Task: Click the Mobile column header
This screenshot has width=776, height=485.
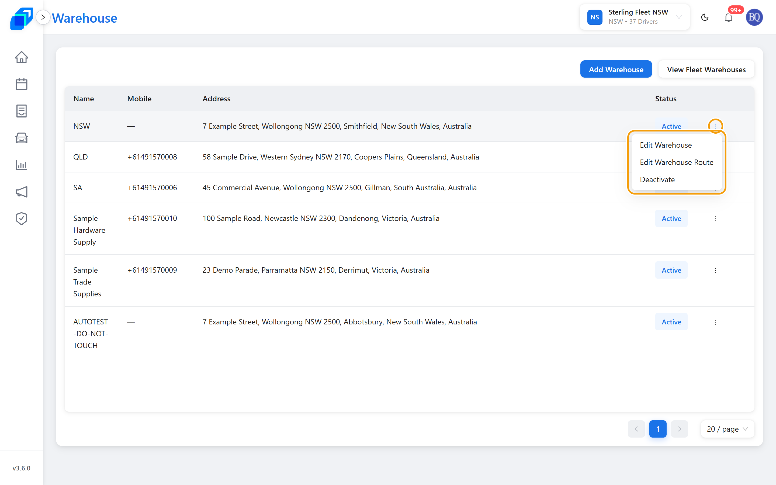Action: [x=139, y=98]
